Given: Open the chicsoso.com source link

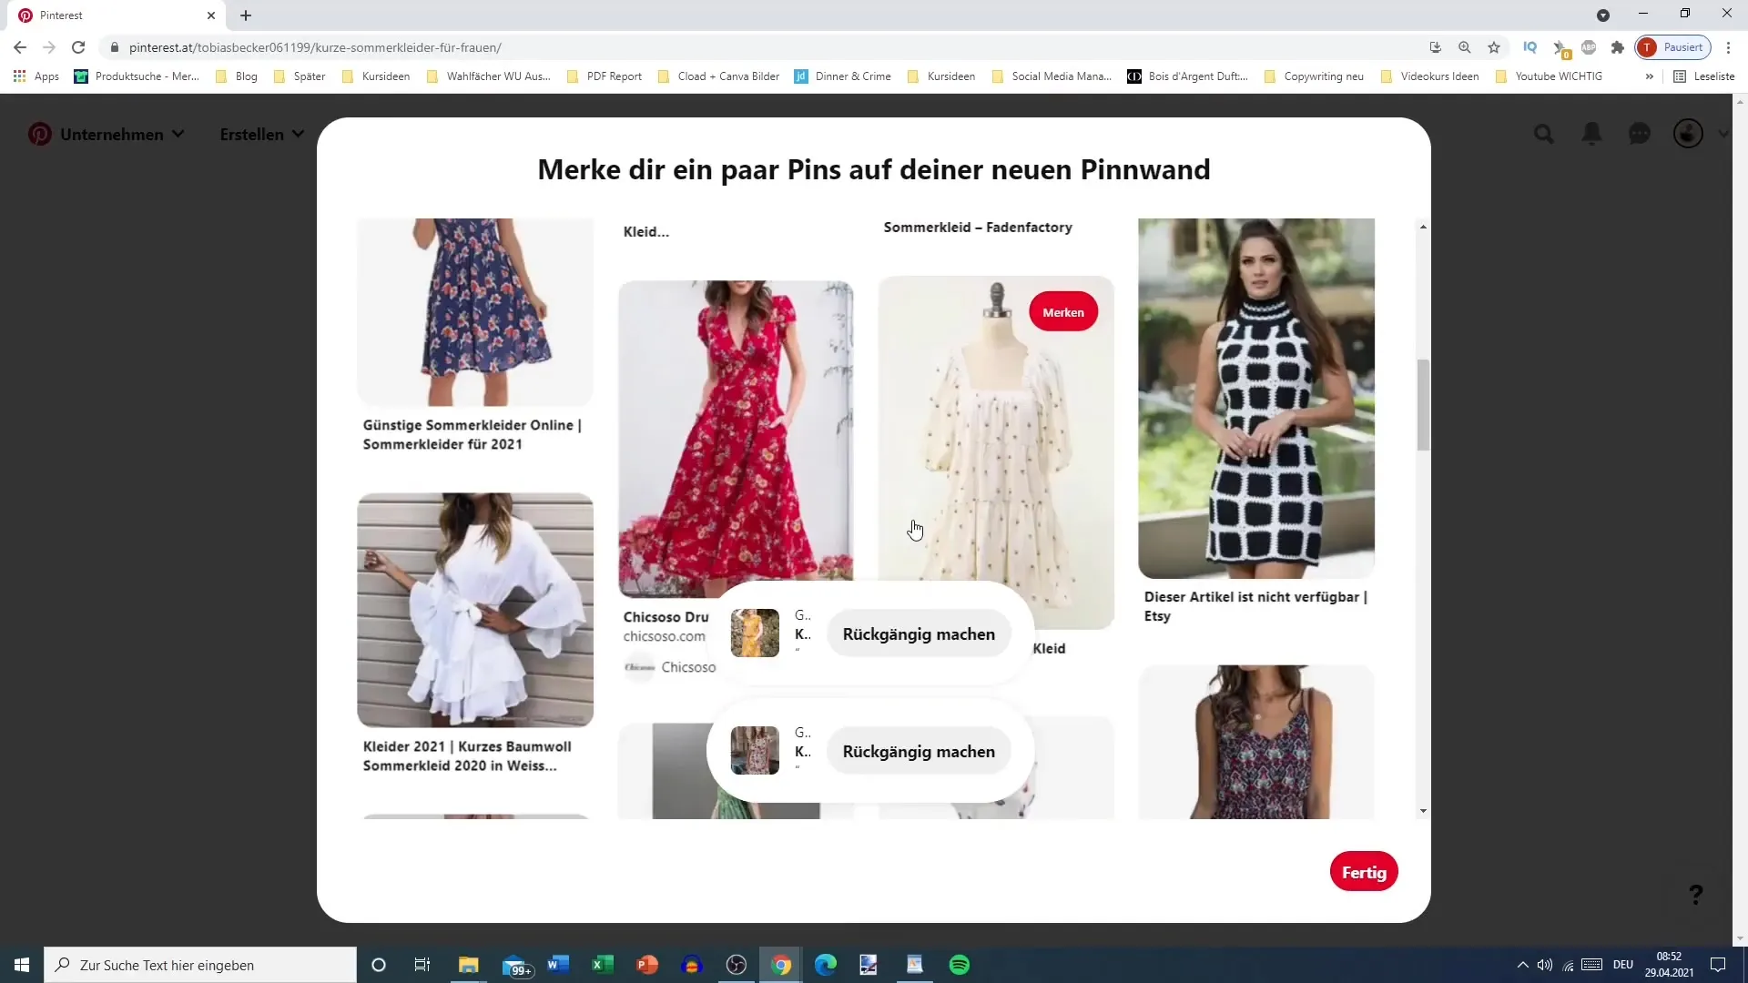Looking at the screenshot, I should click(x=665, y=636).
